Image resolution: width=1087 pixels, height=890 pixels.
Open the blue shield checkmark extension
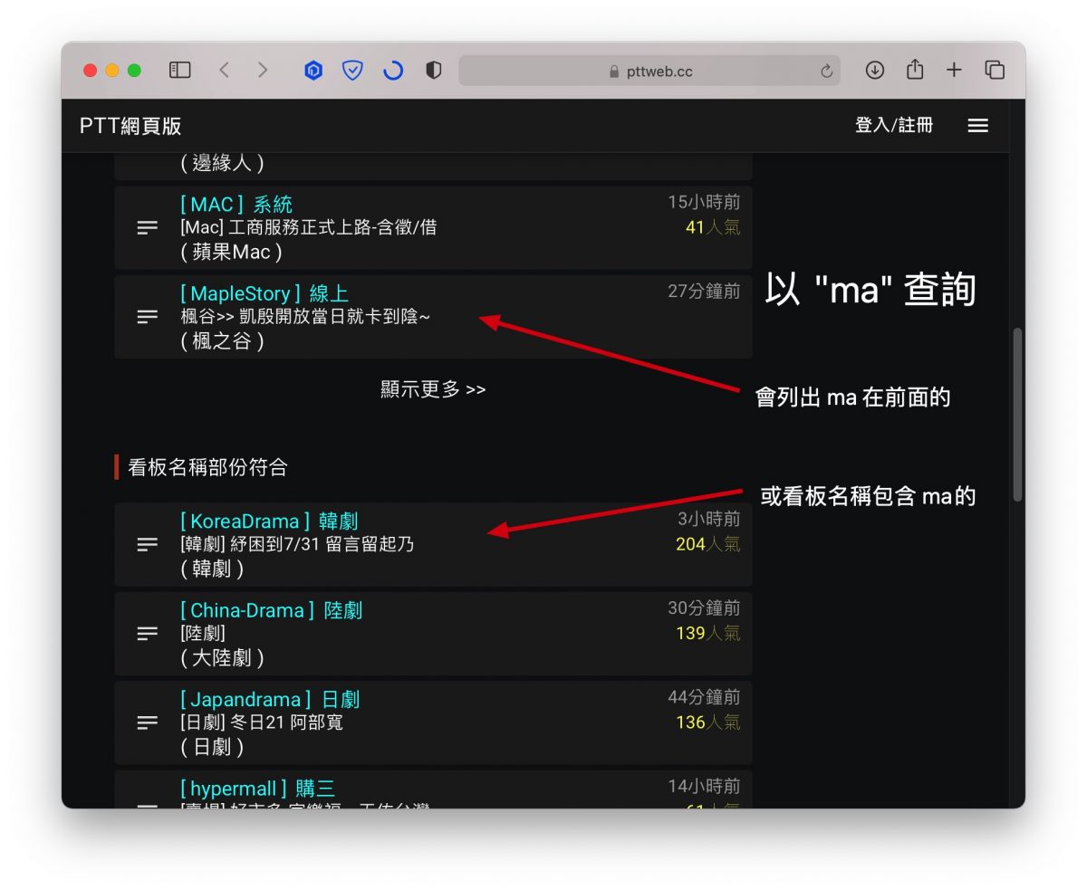[x=352, y=70]
